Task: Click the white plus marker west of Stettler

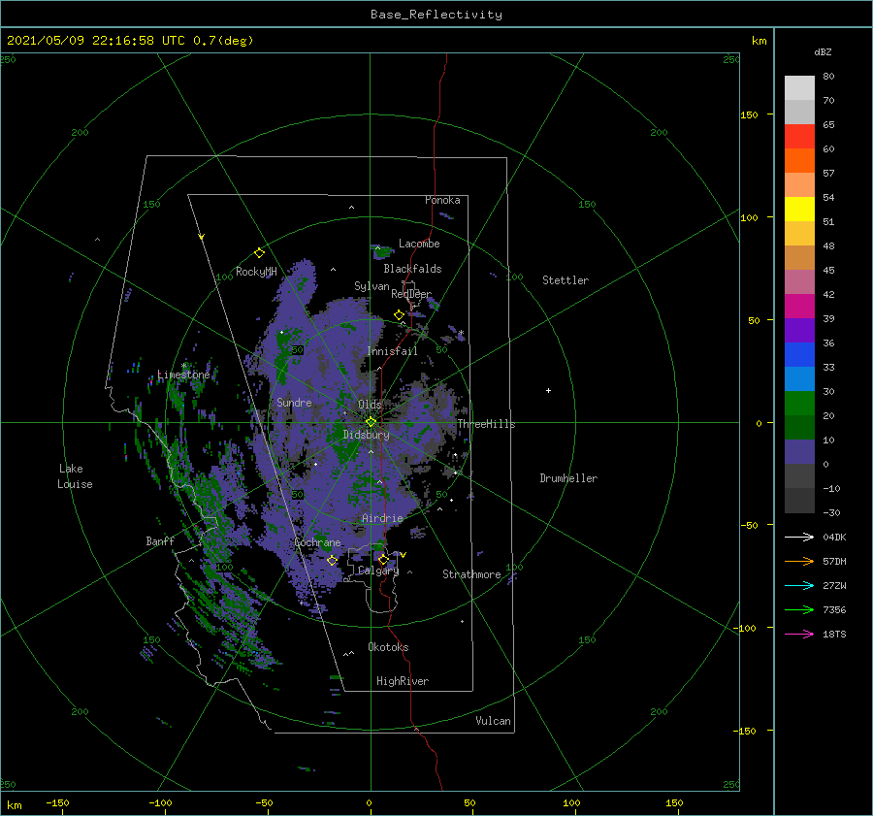Action: pyautogui.click(x=548, y=390)
